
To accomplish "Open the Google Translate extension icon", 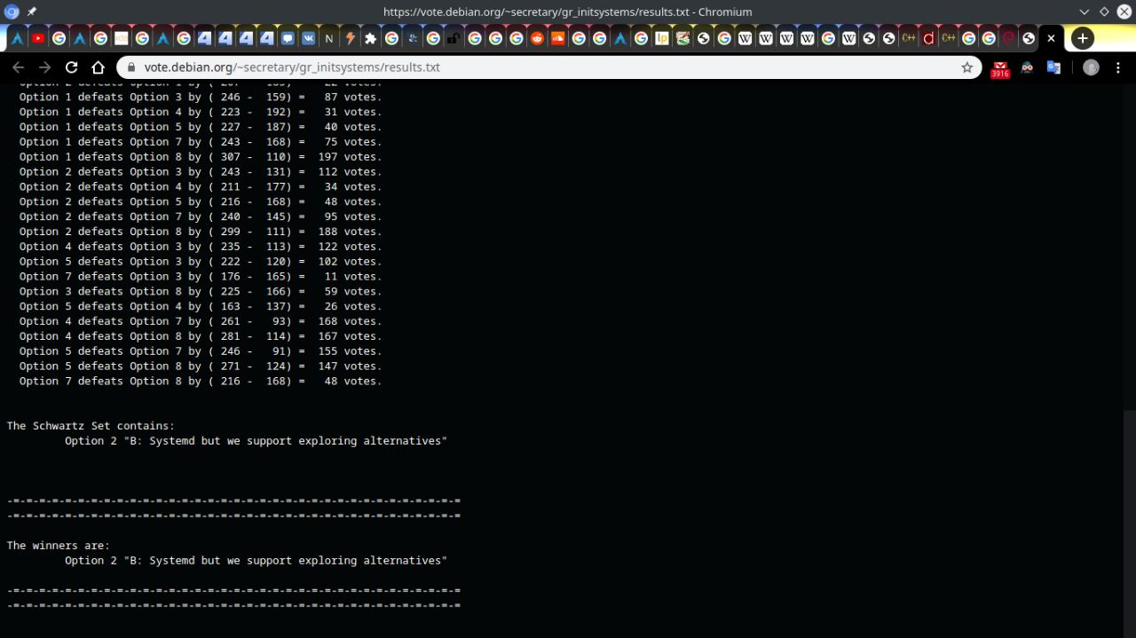I will (1053, 67).
